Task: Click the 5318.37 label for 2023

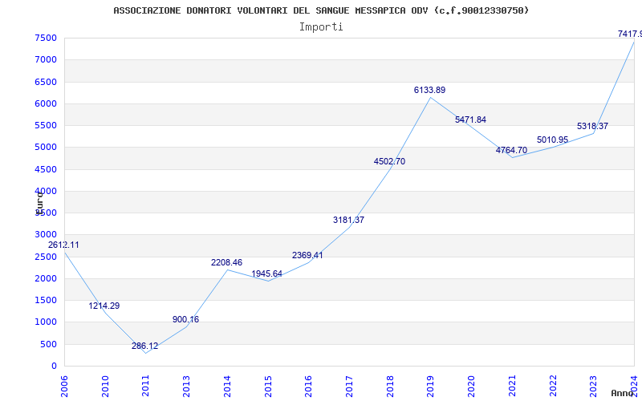Action: 592,127
